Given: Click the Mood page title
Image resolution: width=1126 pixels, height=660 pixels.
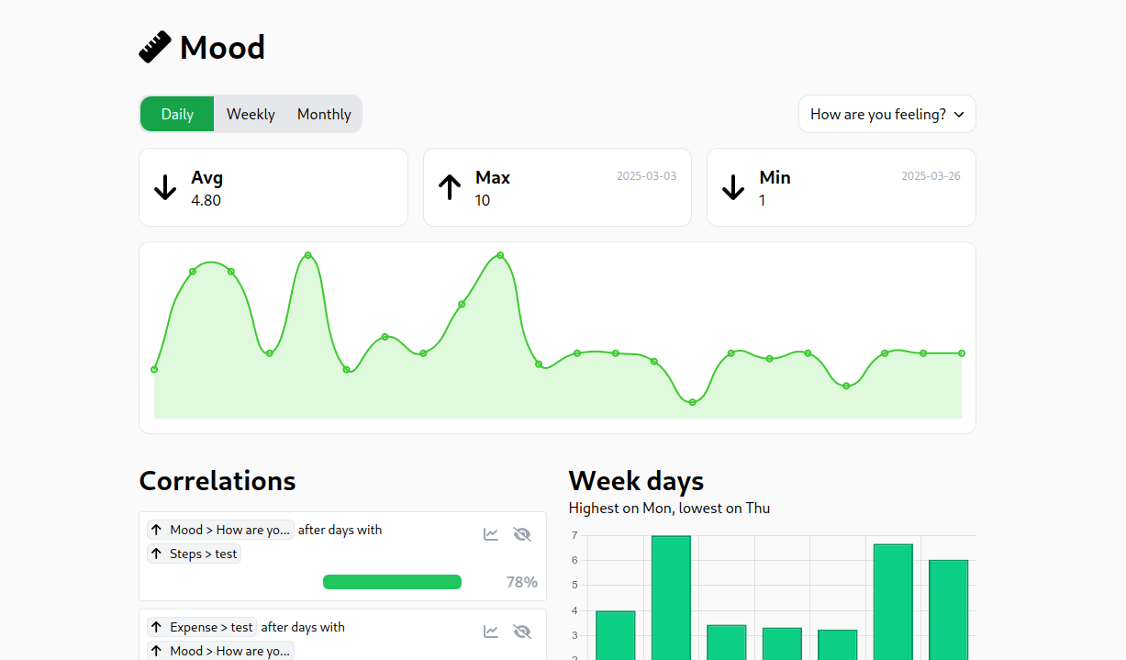Looking at the screenshot, I should click(222, 47).
